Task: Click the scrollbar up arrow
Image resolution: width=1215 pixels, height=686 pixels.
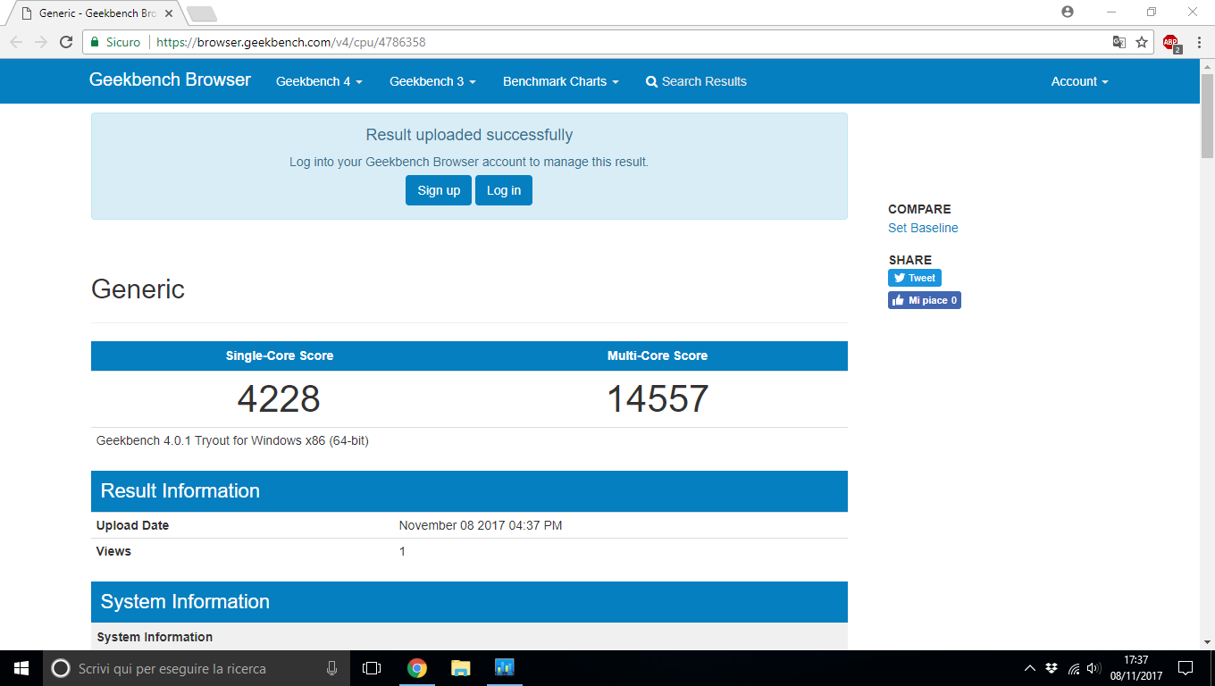Action: click(x=1208, y=65)
